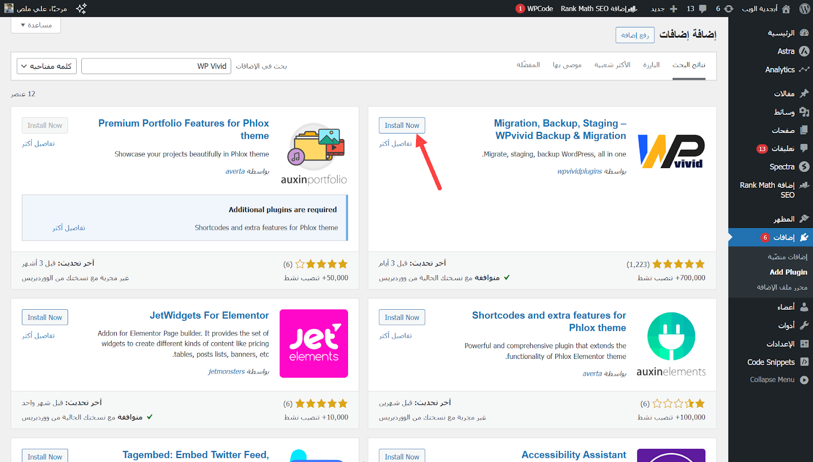This screenshot has height=462, width=813.
Task: Open the user avatar for علي ملص
Action: (9, 9)
